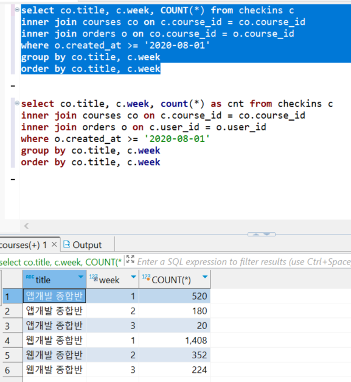
Task: Click the title cell in row 1
Action: point(55,296)
